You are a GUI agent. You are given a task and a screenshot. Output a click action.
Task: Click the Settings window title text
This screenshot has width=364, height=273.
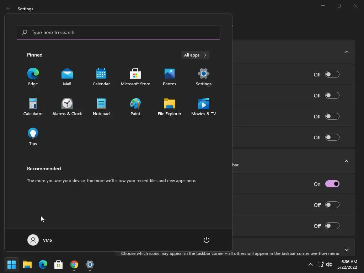(26, 9)
